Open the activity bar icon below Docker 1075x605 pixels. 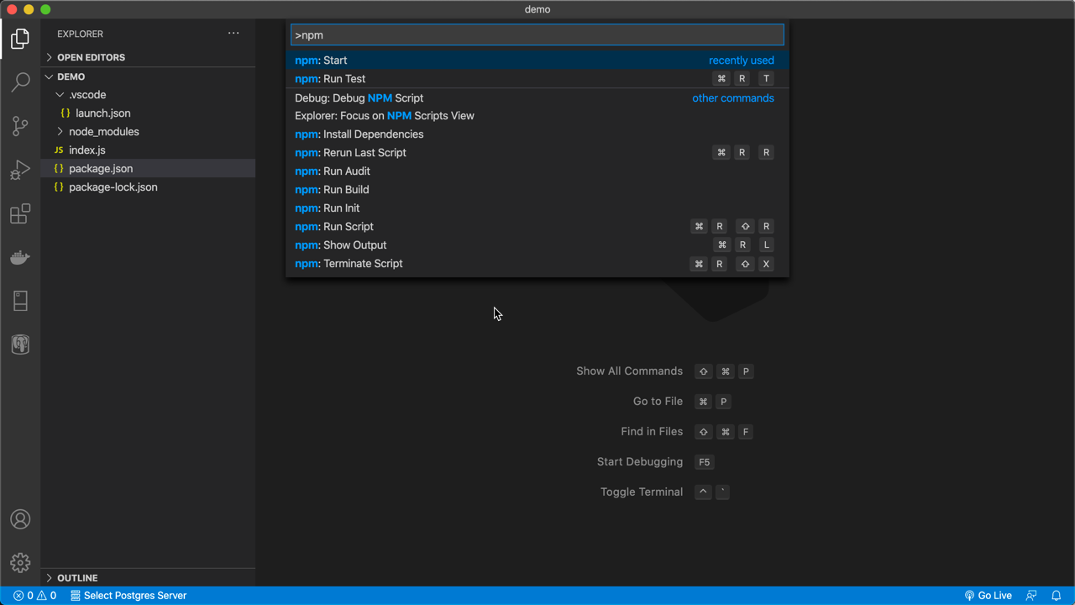(20, 301)
